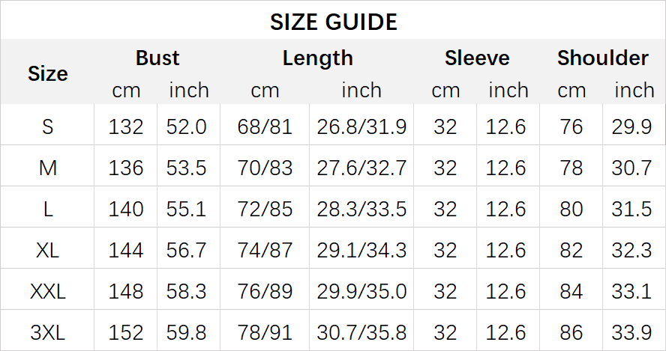666x351 pixels.
Task: Click the Shoulder column header
Action: click(x=602, y=58)
